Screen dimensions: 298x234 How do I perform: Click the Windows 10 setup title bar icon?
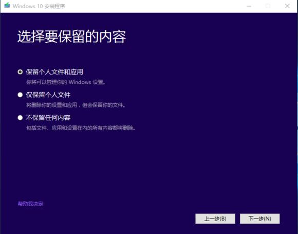tap(7, 6)
